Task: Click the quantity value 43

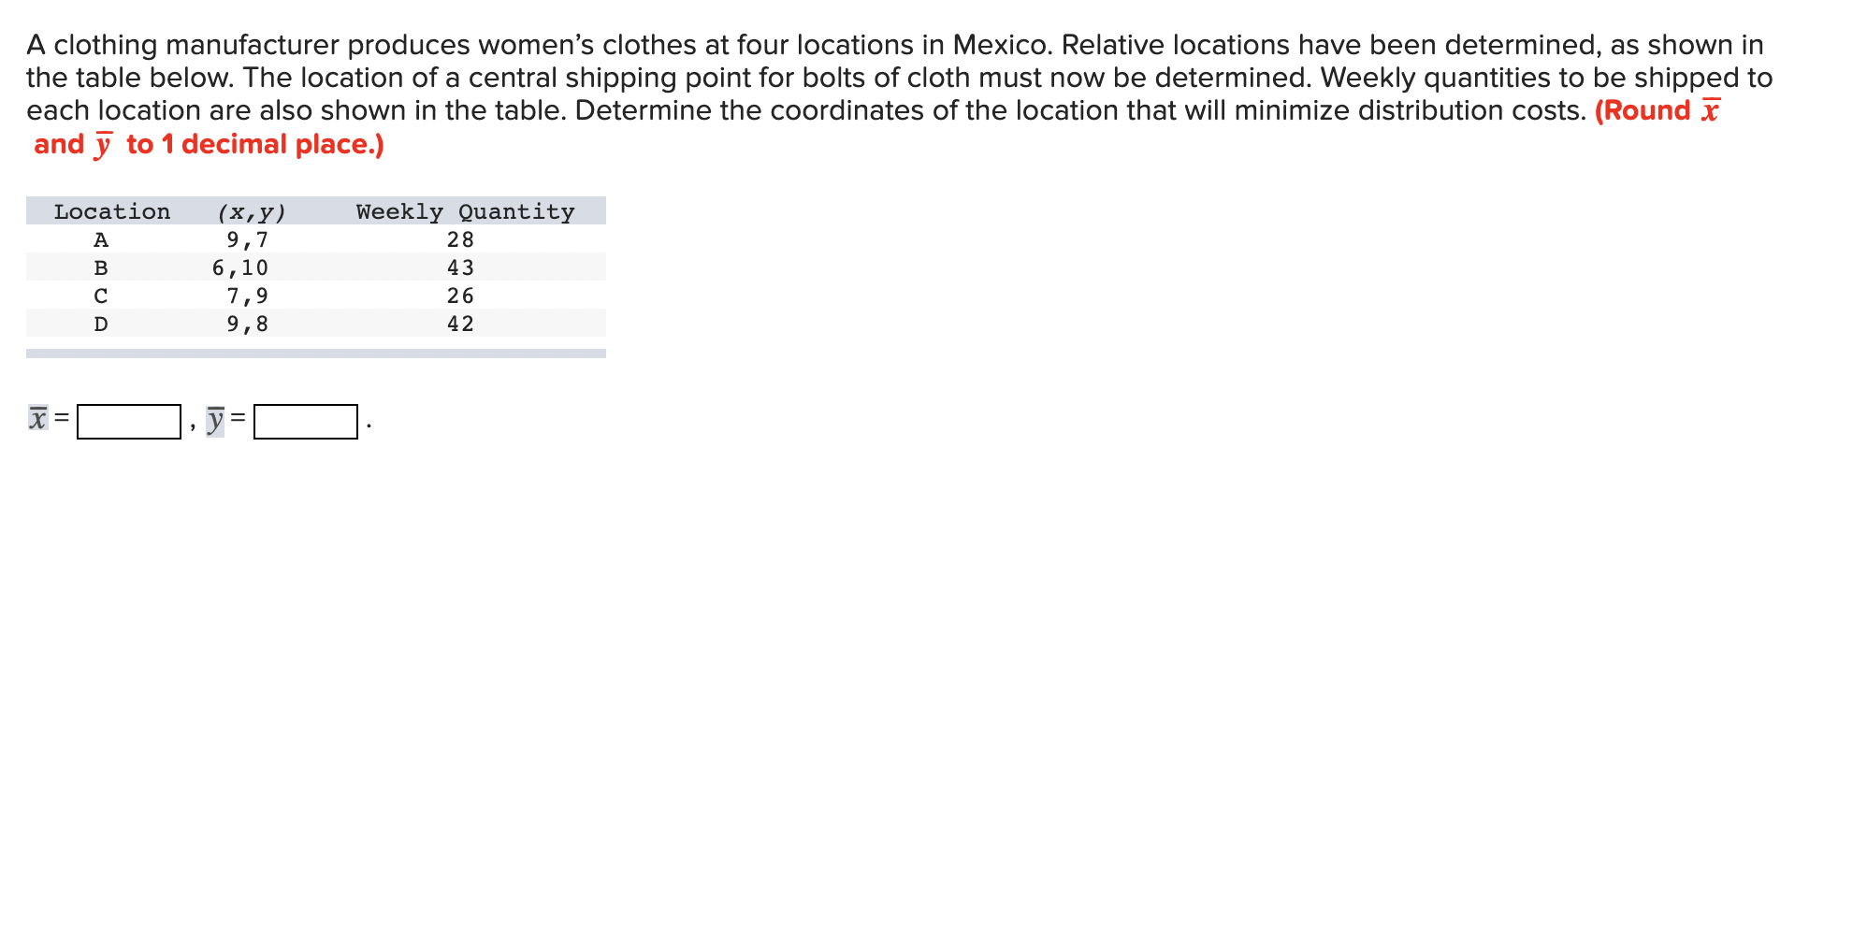Action: click(x=460, y=267)
